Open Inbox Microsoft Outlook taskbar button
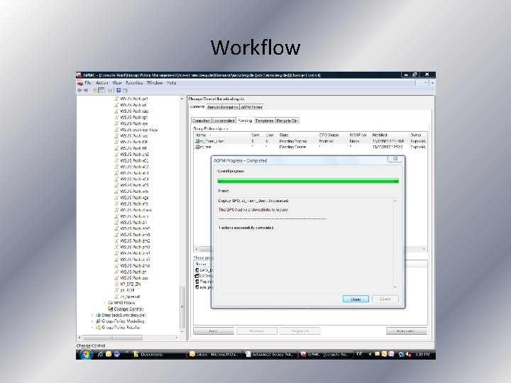Viewport: 511px width, 383px height. click(215, 355)
